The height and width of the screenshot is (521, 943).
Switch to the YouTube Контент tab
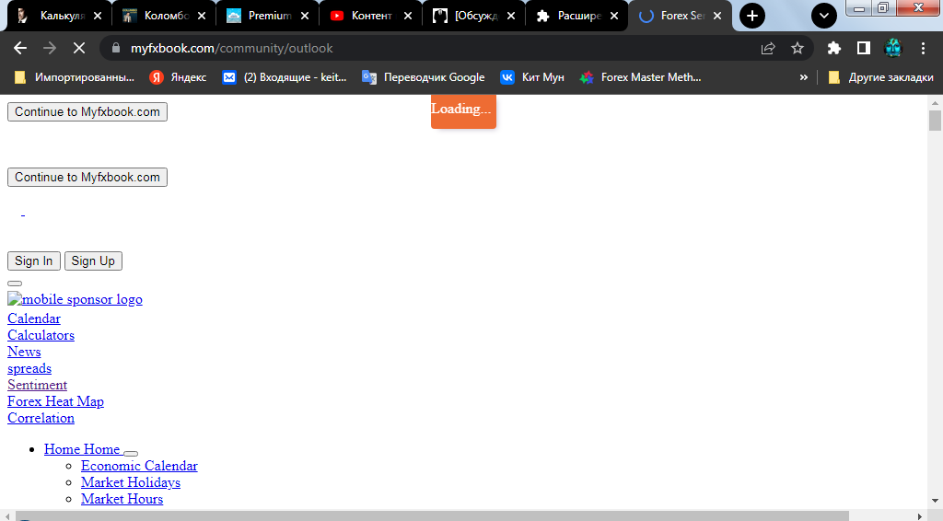(x=362, y=16)
